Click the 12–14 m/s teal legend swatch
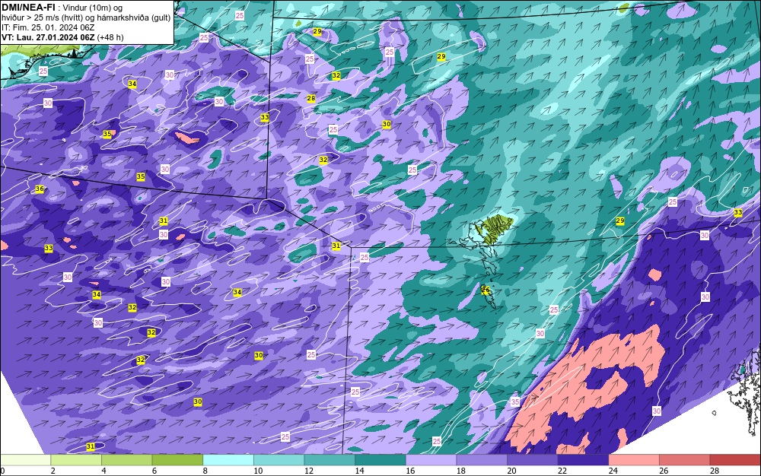Screen dimensions: 761x476 [x=330, y=460]
